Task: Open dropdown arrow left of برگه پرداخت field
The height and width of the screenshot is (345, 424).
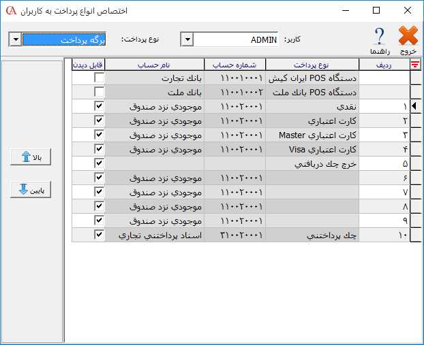Action: coord(15,40)
